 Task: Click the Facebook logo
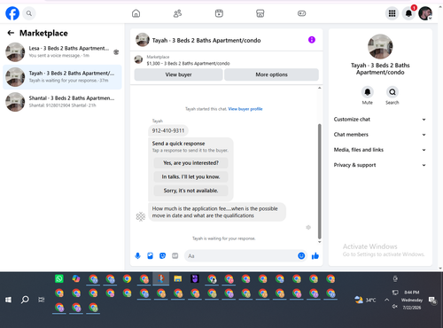[x=12, y=13]
